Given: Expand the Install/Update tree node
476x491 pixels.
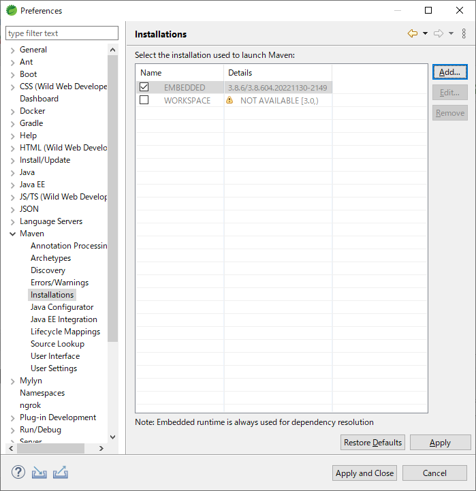Looking at the screenshot, I should coord(12,161).
